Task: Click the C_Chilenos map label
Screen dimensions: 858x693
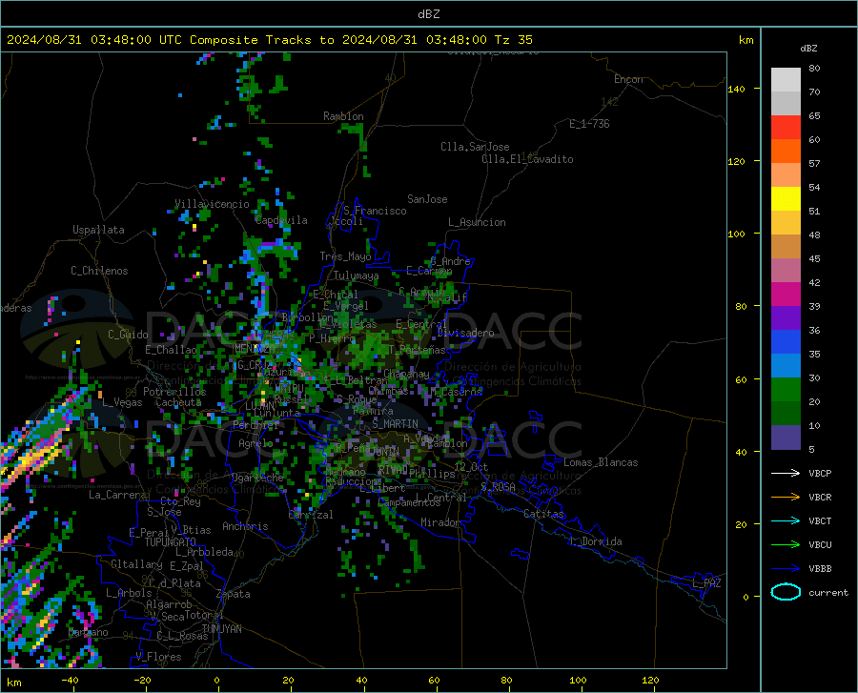Action: tap(99, 271)
